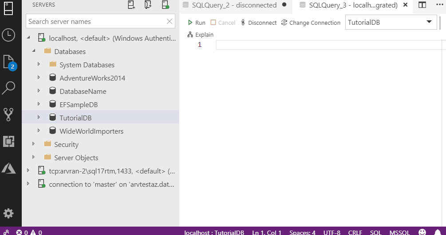The width and height of the screenshot is (446, 235).
Task: Click the New Server Group icon
Action: [148, 5]
